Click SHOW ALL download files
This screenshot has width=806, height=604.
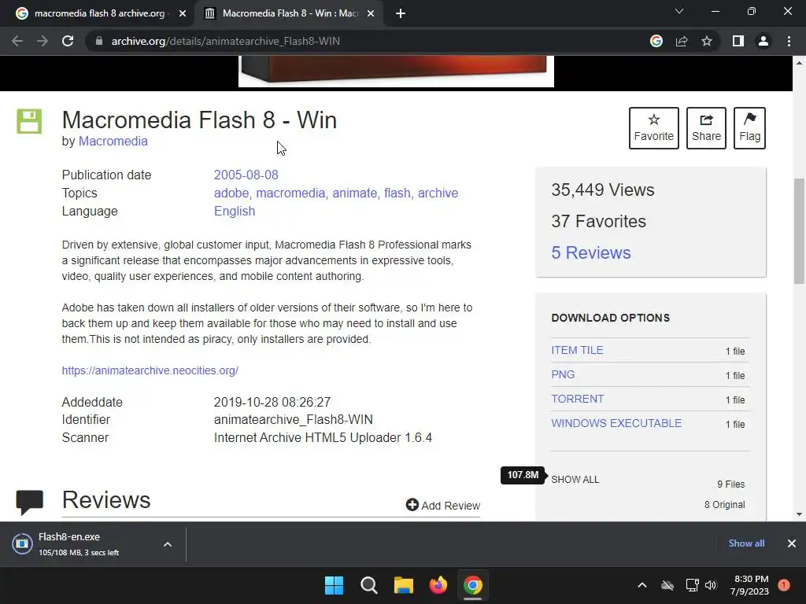[x=575, y=480]
